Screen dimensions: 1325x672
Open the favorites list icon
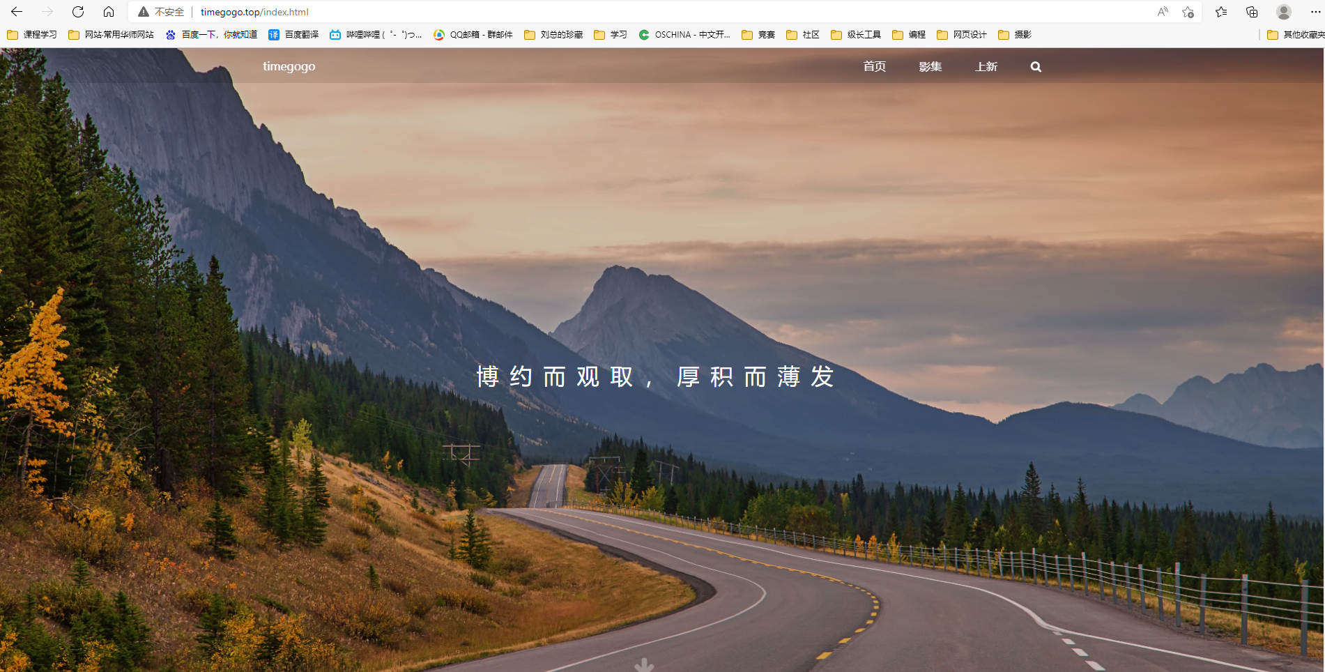coord(1221,12)
